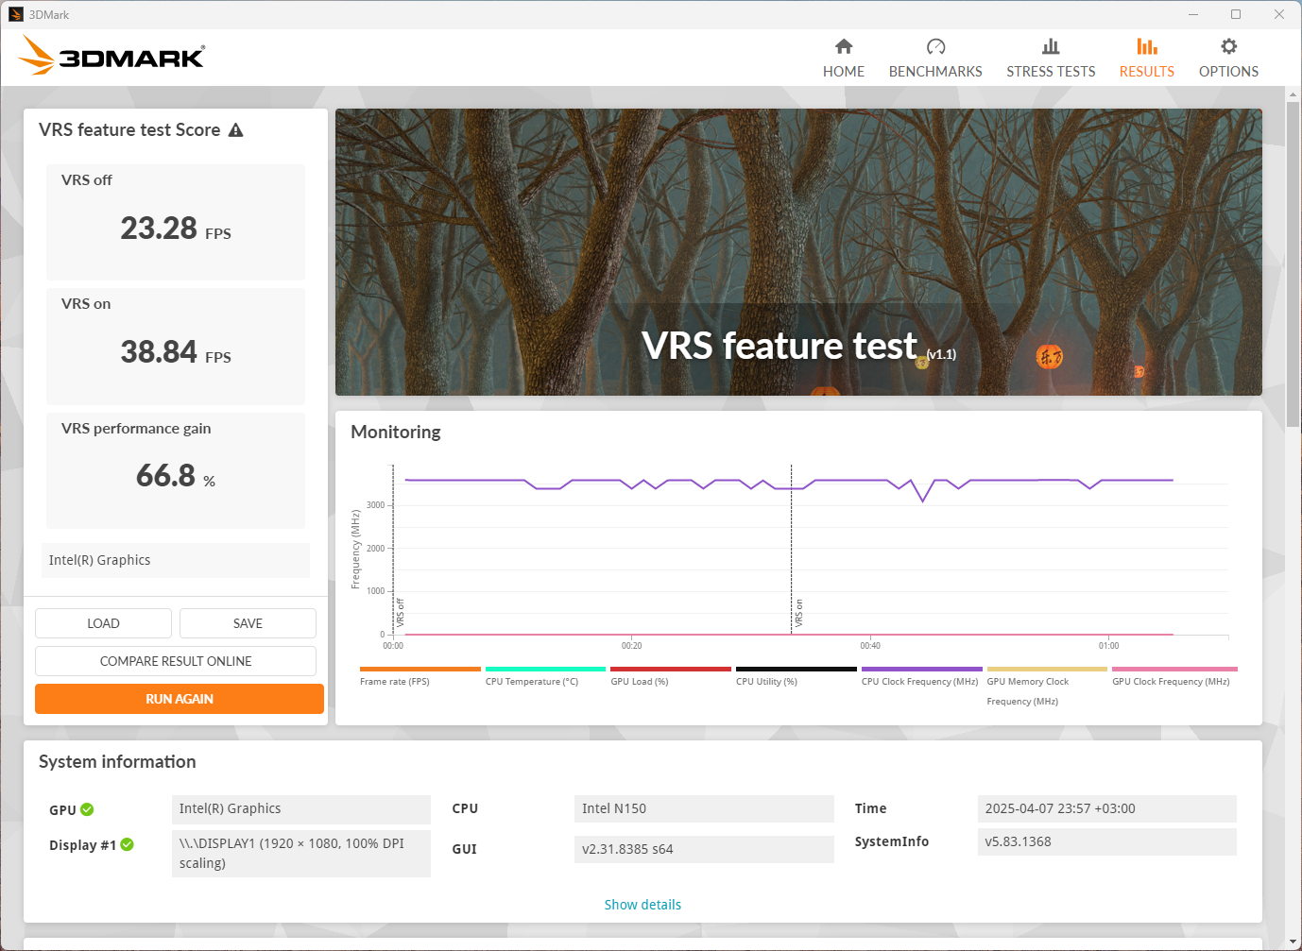Click the Save result button
Viewport: 1302px width, 951px height.
coord(248,623)
